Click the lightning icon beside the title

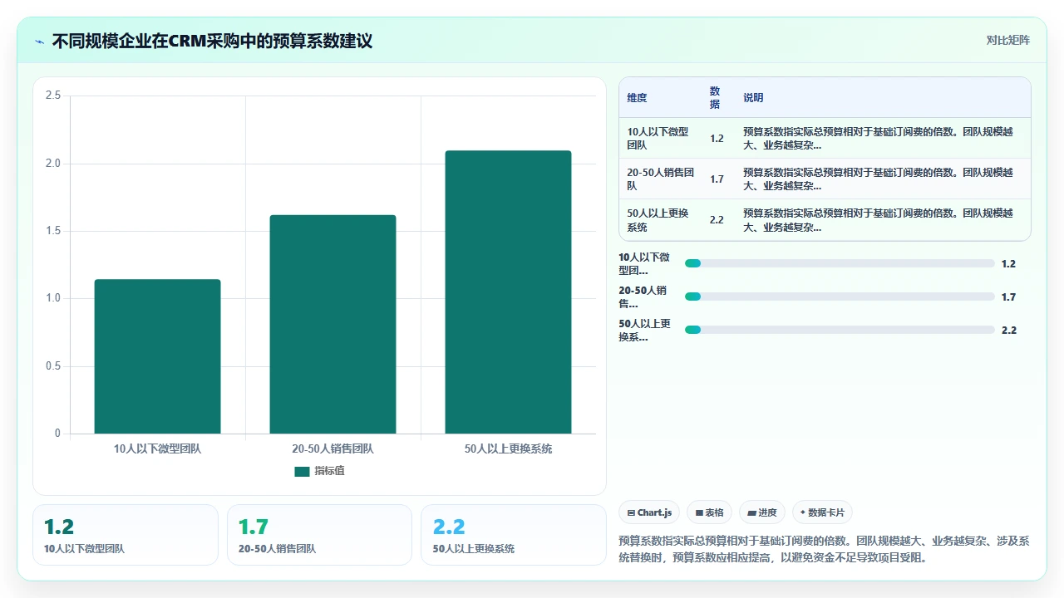pos(39,41)
